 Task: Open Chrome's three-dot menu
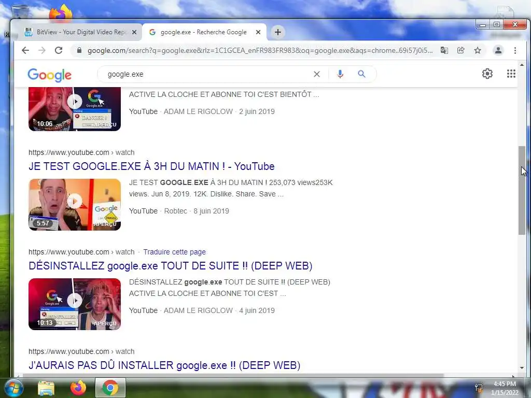pyautogui.click(x=515, y=50)
